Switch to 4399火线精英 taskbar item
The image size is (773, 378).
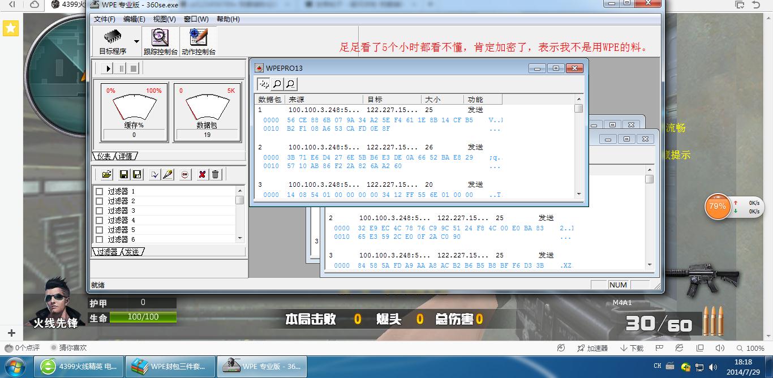point(79,367)
